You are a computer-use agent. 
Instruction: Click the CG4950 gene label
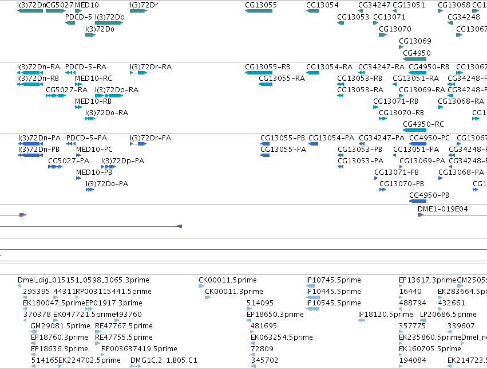pyautogui.click(x=417, y=53)
